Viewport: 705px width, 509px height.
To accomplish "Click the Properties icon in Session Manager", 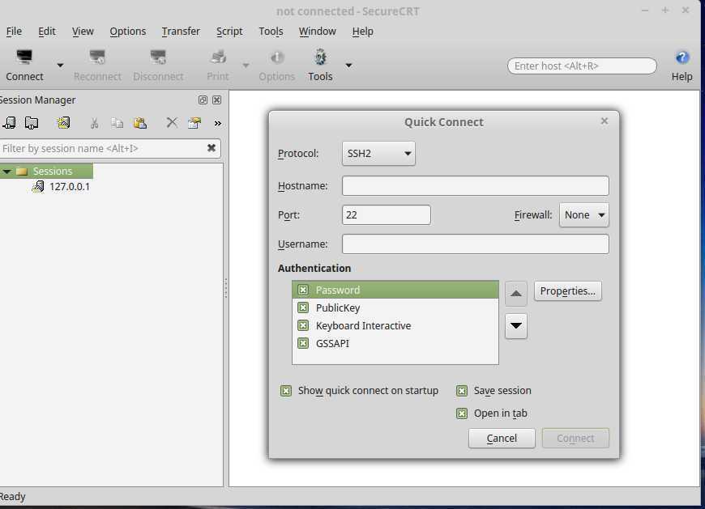I will (194, 122).
